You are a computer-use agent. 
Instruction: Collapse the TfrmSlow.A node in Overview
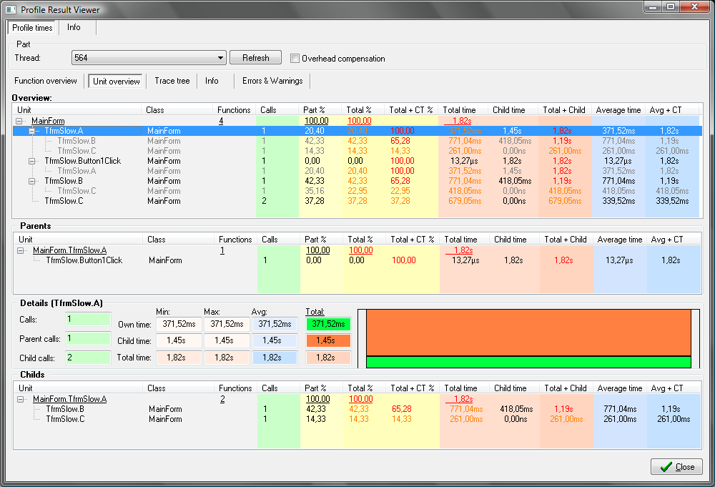32,131
